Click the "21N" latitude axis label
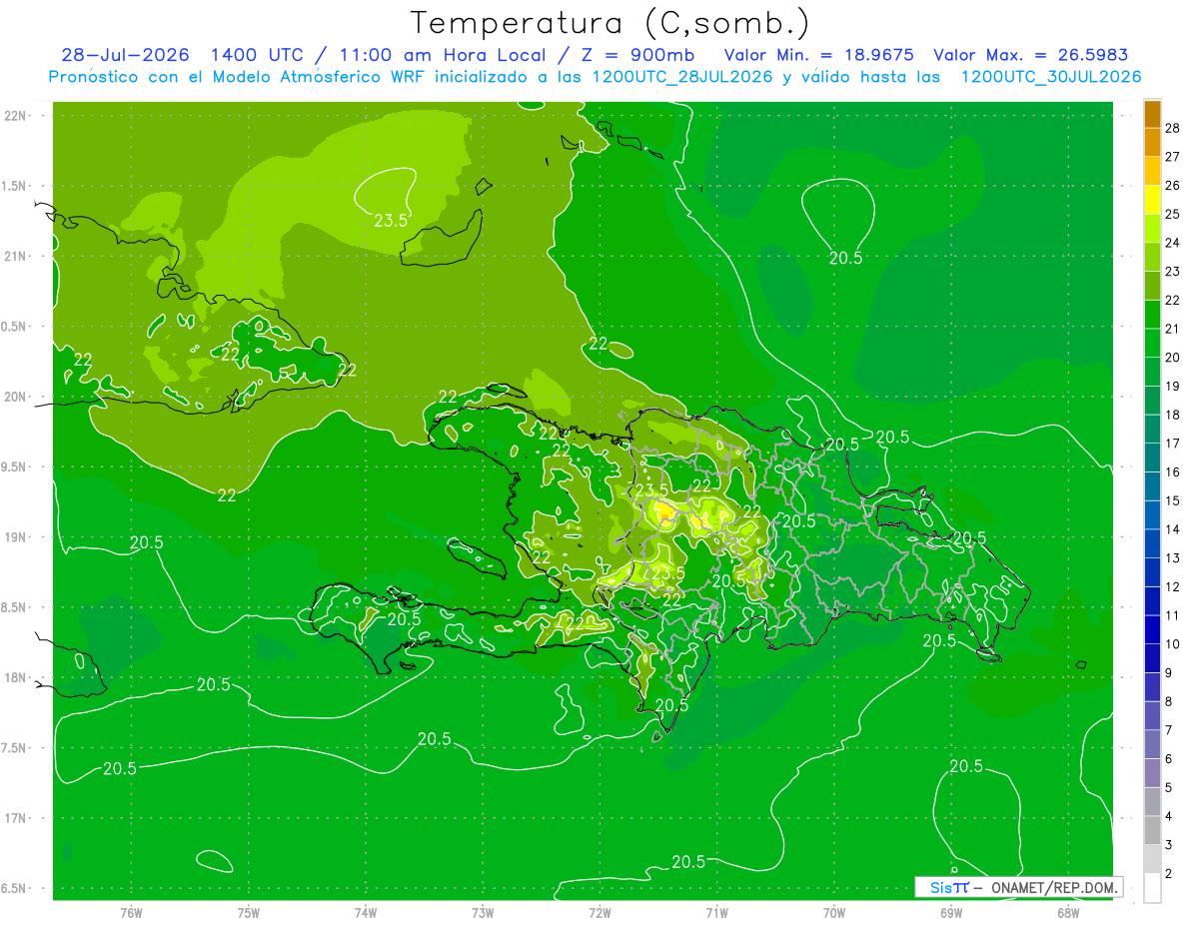 [x=16, y=256]
